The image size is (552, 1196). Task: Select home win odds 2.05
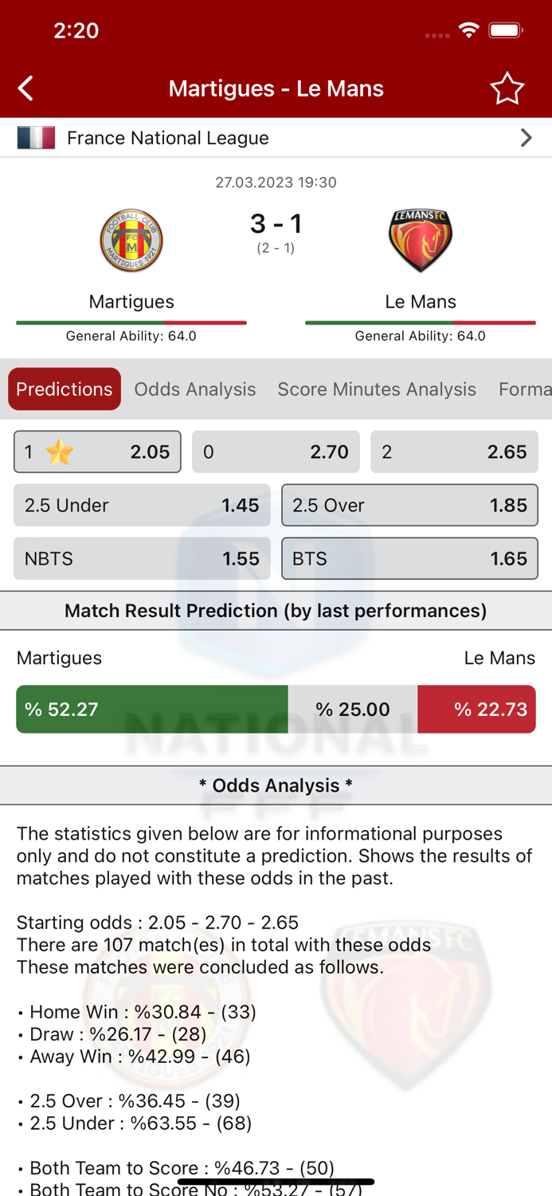[97, 452]
